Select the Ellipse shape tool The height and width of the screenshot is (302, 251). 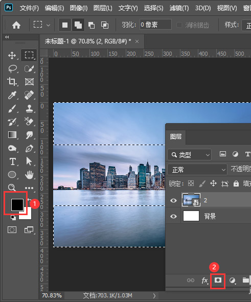[12, 174]
